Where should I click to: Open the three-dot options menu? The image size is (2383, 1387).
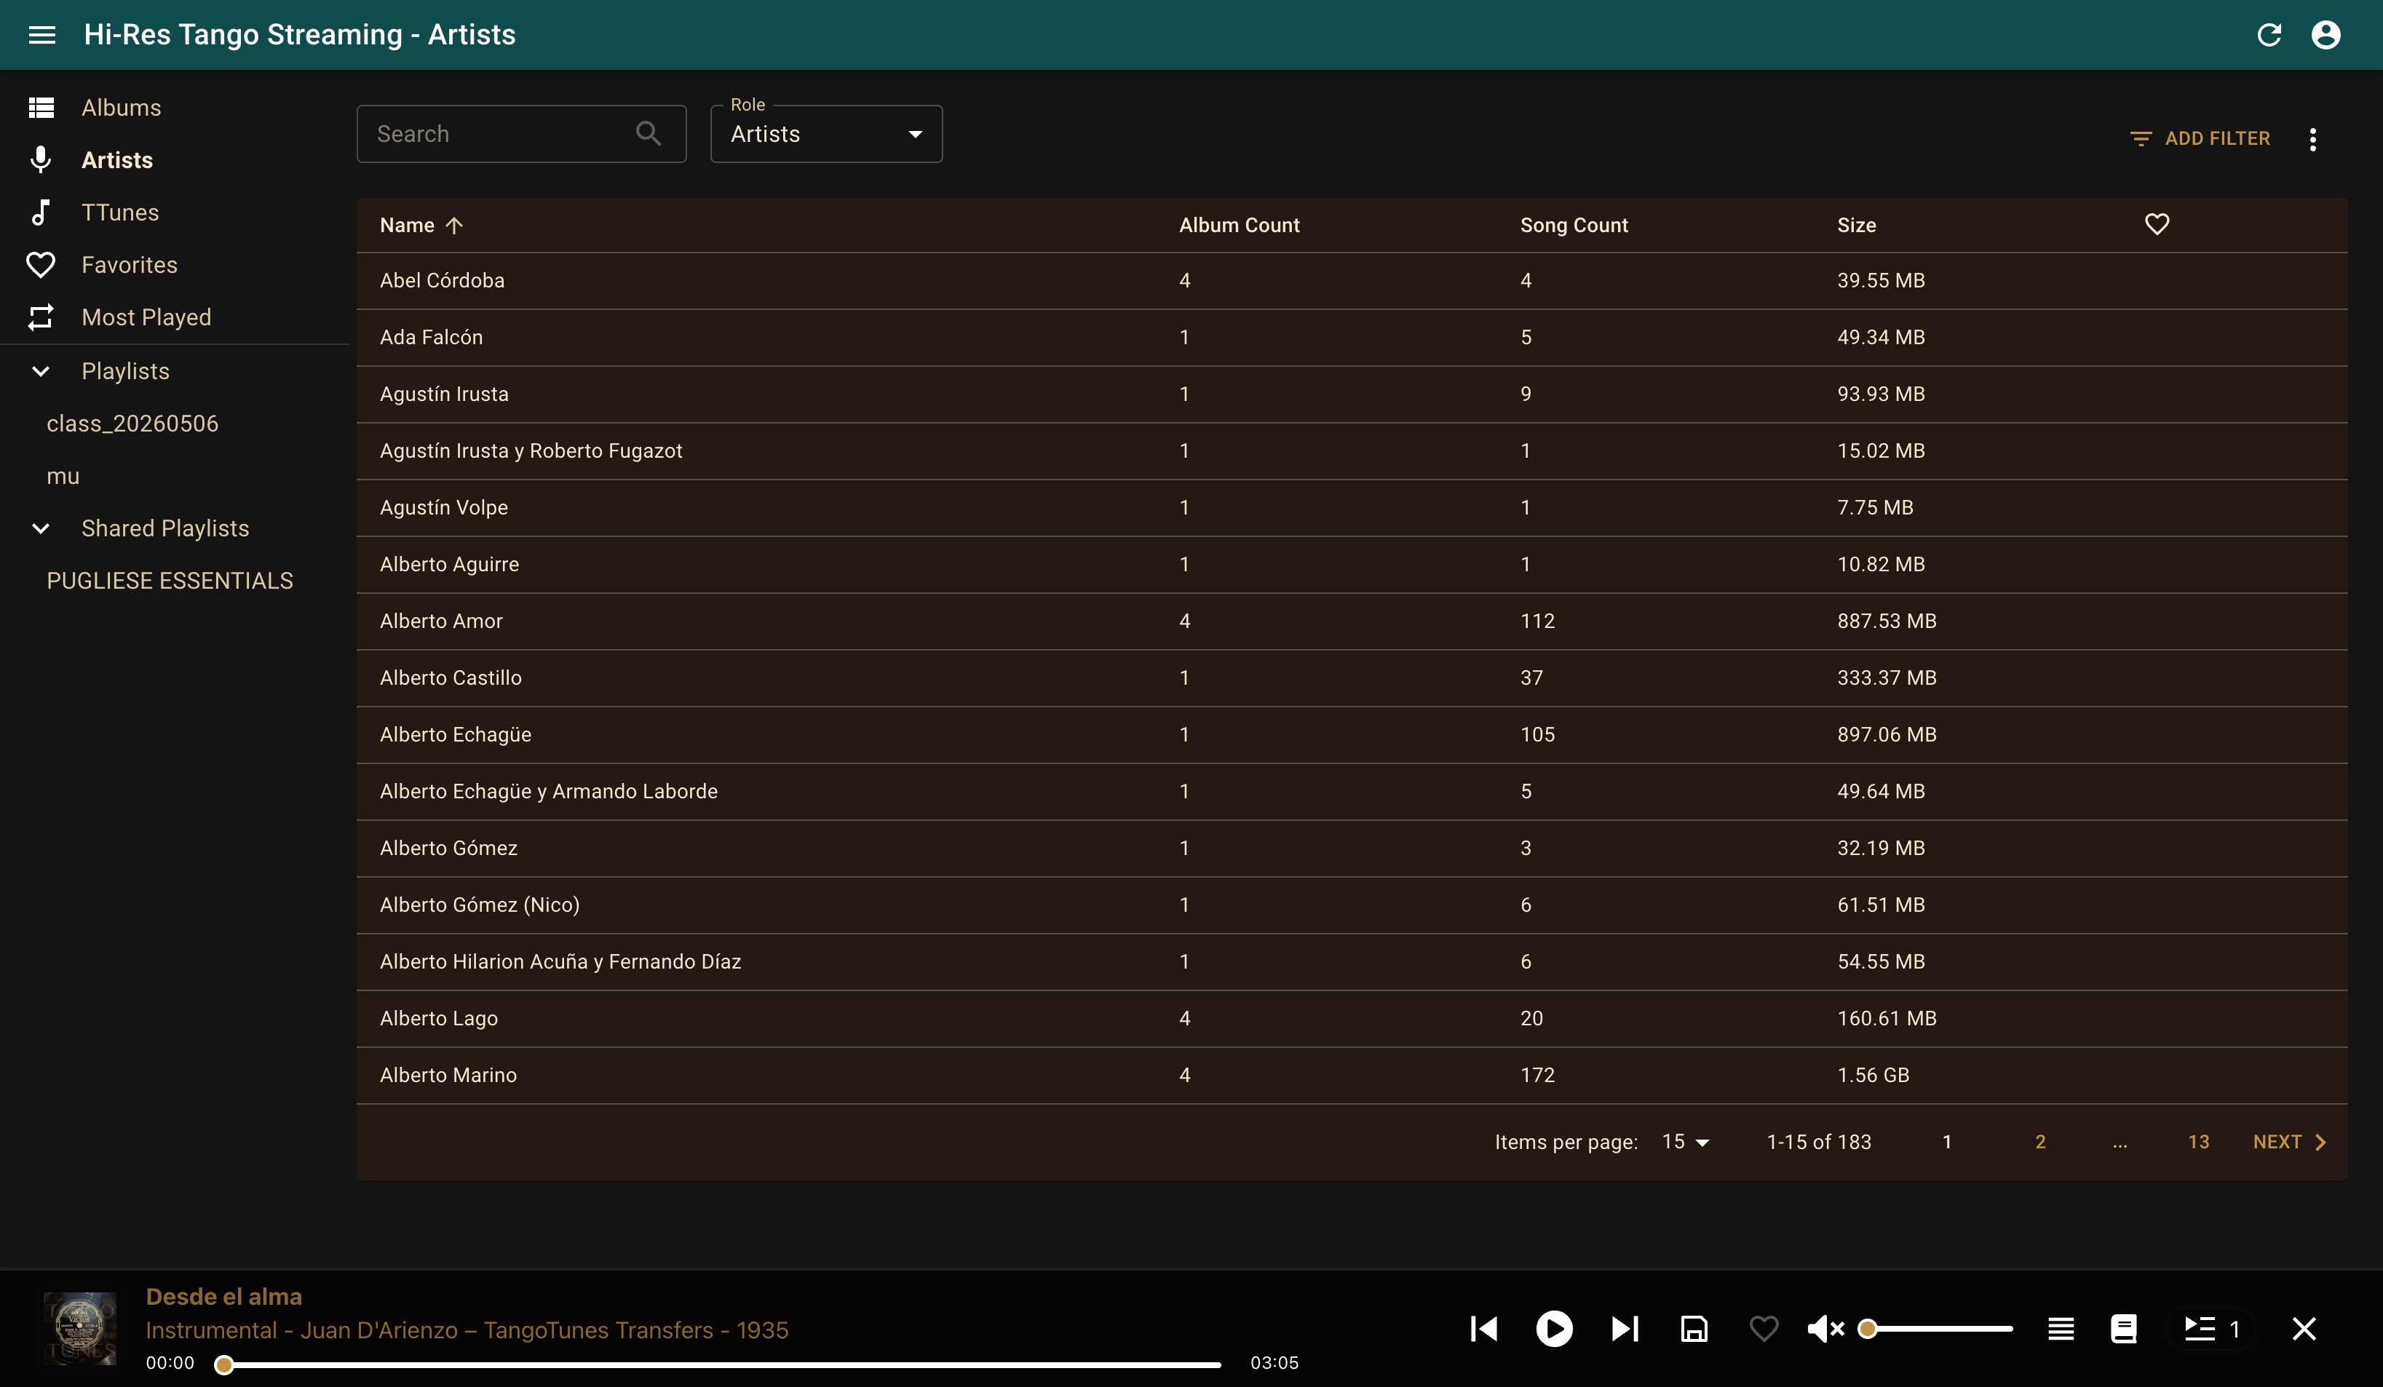click(2312, 139)
